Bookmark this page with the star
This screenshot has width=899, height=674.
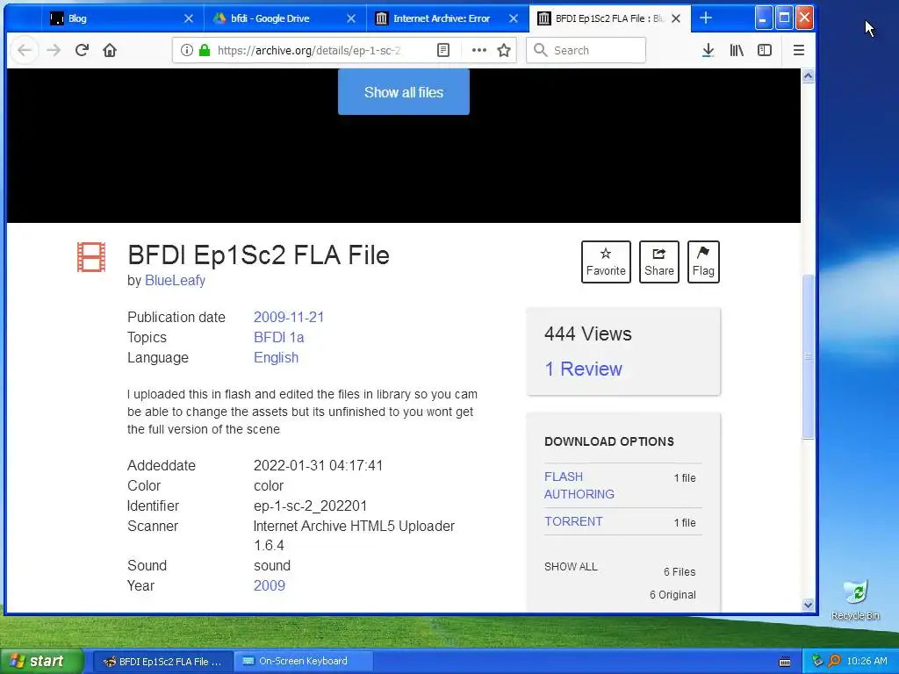tap(504, 50)
